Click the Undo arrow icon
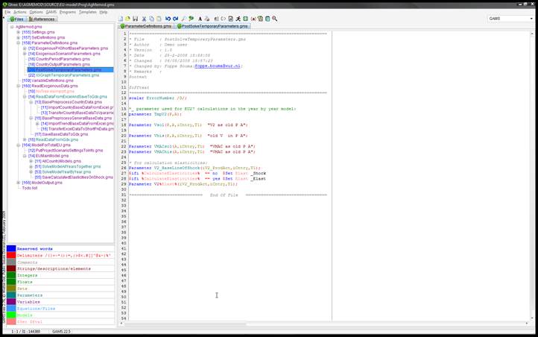Screen dimensions: 538x337 tap(168, 19)
